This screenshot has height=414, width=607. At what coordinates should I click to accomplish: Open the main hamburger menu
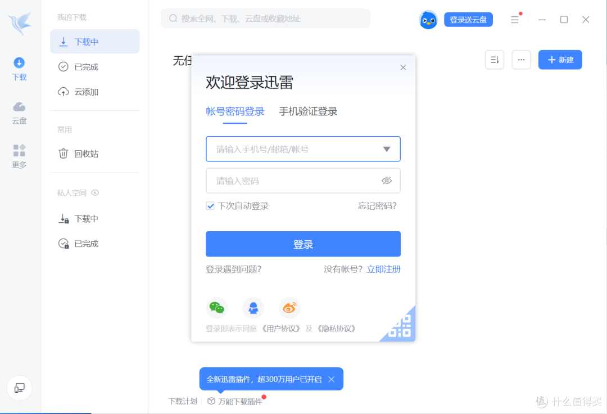[x=514, y=19]
